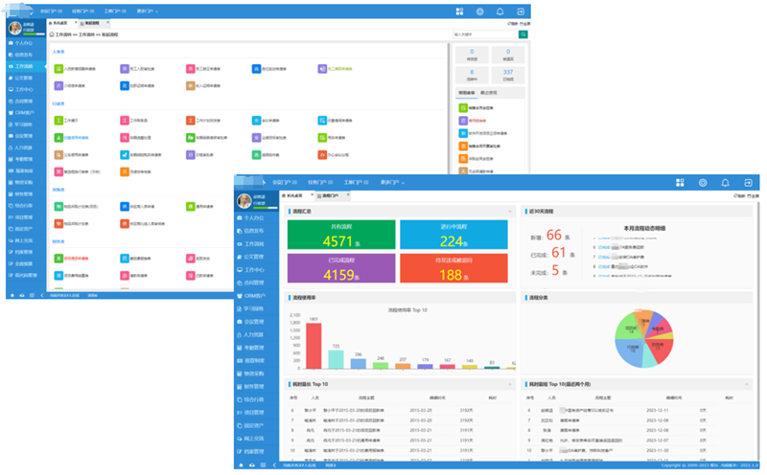Open 个人办公 in the front dashboard sidebar
Image resolution: width=767 pixels, height=475 pixels.
click(254, 218)
